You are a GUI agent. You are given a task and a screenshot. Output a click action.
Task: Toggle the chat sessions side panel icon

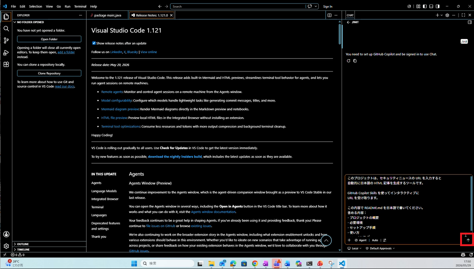click(469, 22)
